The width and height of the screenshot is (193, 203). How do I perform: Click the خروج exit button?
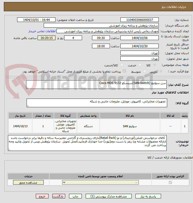coord(42,196)
